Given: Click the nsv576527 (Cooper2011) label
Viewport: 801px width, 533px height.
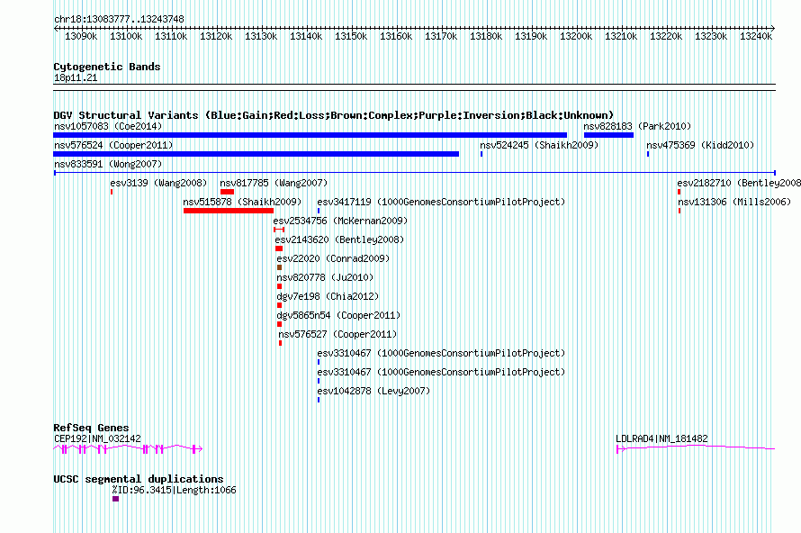Looking at the screenshot, I should 337,334.
